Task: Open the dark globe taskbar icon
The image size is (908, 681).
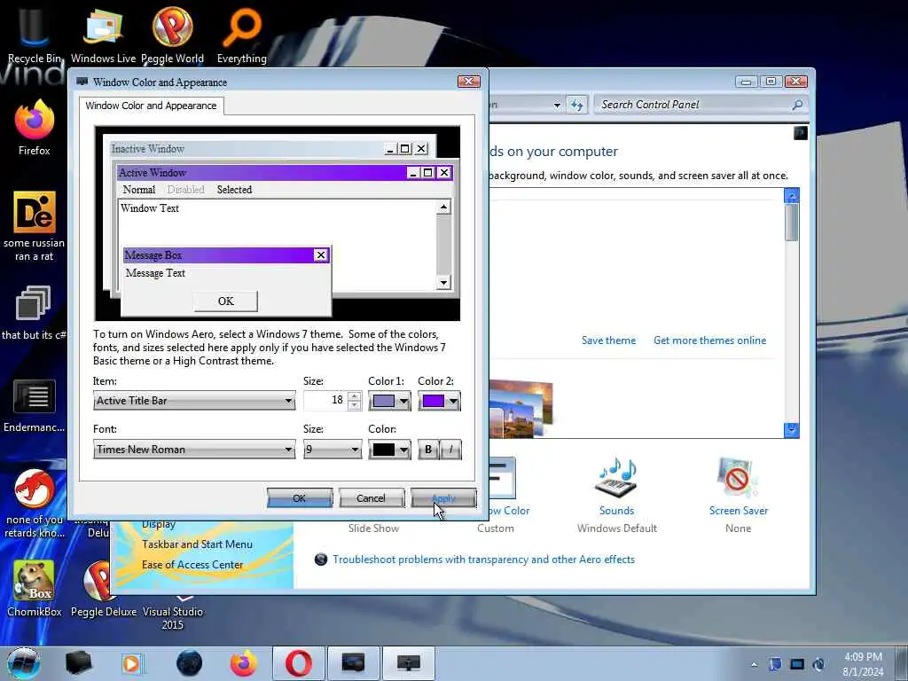Action: [189, 663]
